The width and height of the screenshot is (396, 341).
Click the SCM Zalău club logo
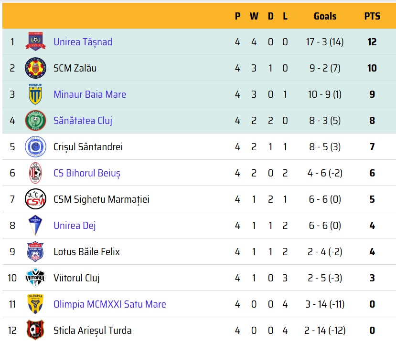35,68
